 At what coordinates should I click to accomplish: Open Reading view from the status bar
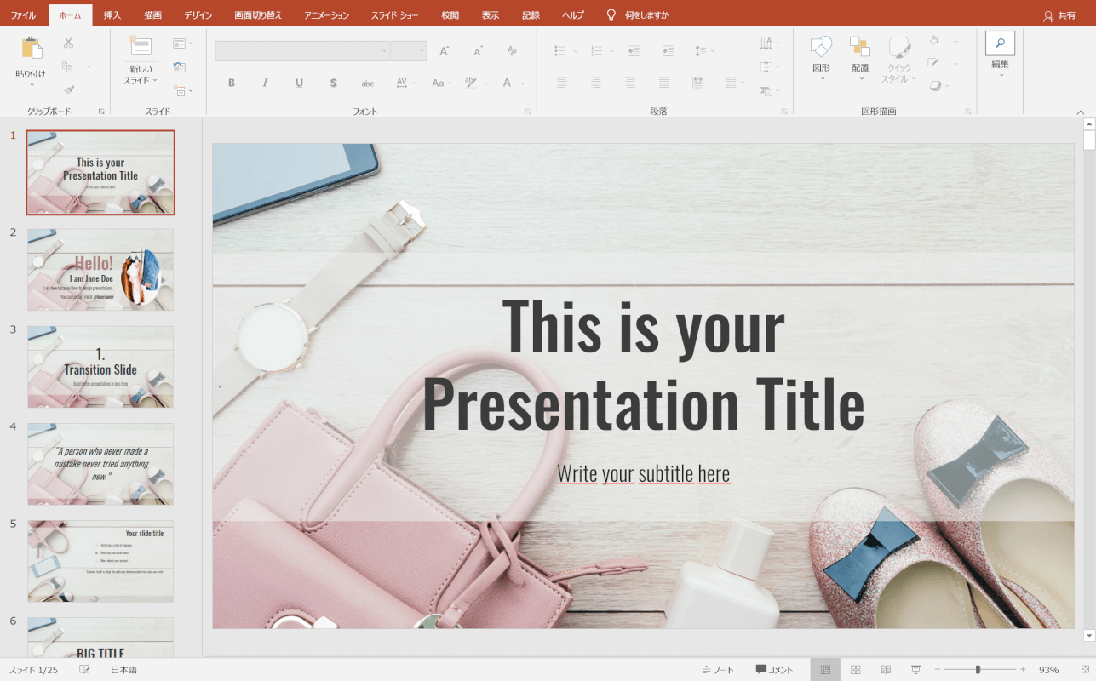(886, 670)
